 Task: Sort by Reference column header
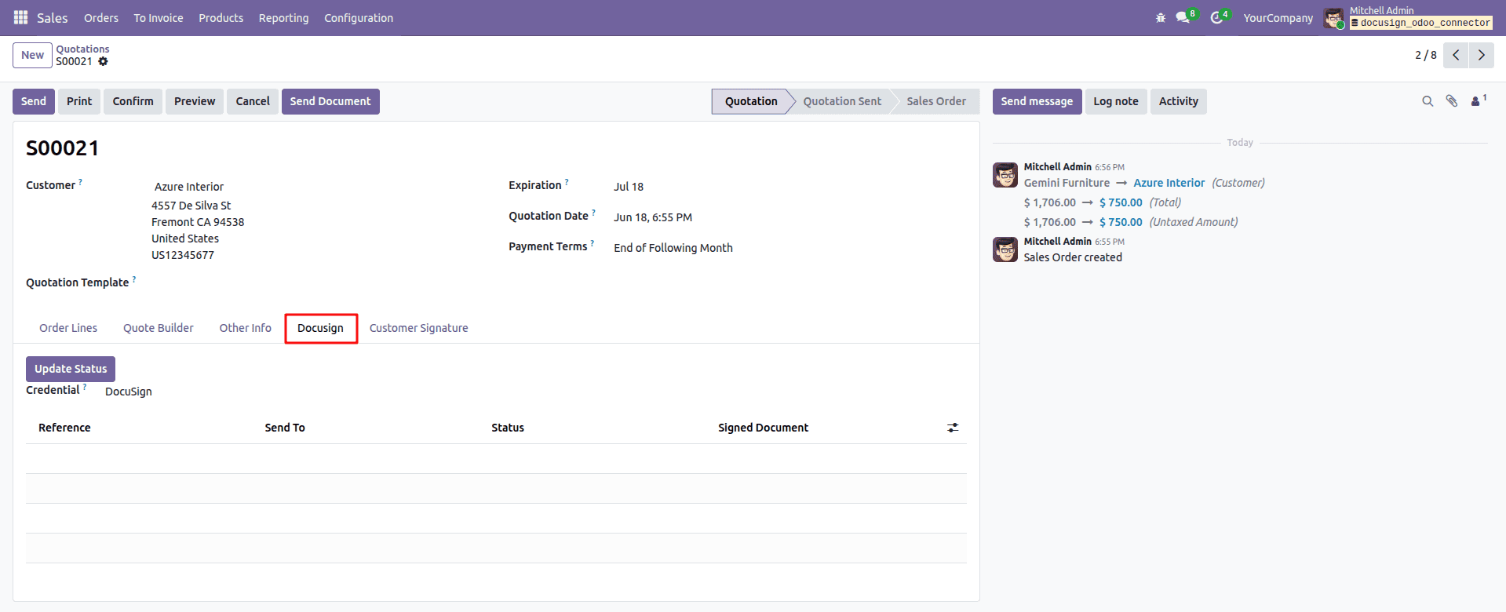click(64, 428)
